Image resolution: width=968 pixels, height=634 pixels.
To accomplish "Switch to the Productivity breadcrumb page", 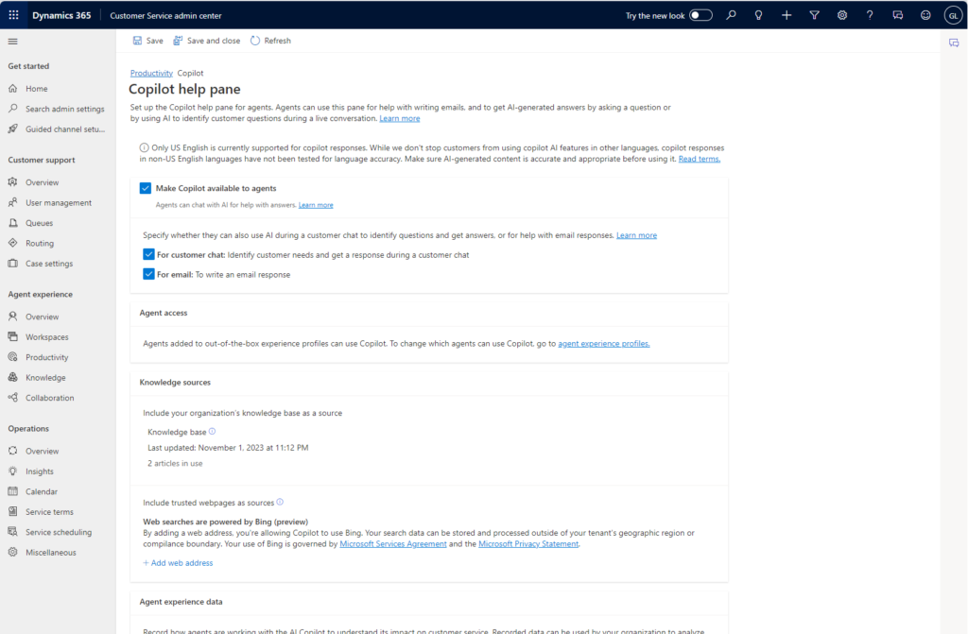I will tap(150, 72).
